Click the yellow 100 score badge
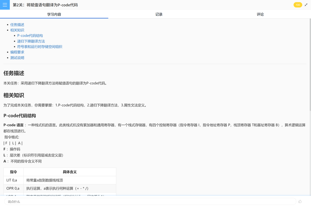The image size is (311, 207). click(298, 5)
